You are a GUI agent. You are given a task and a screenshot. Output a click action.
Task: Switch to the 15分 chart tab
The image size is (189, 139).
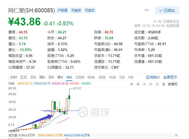point(112,77)
